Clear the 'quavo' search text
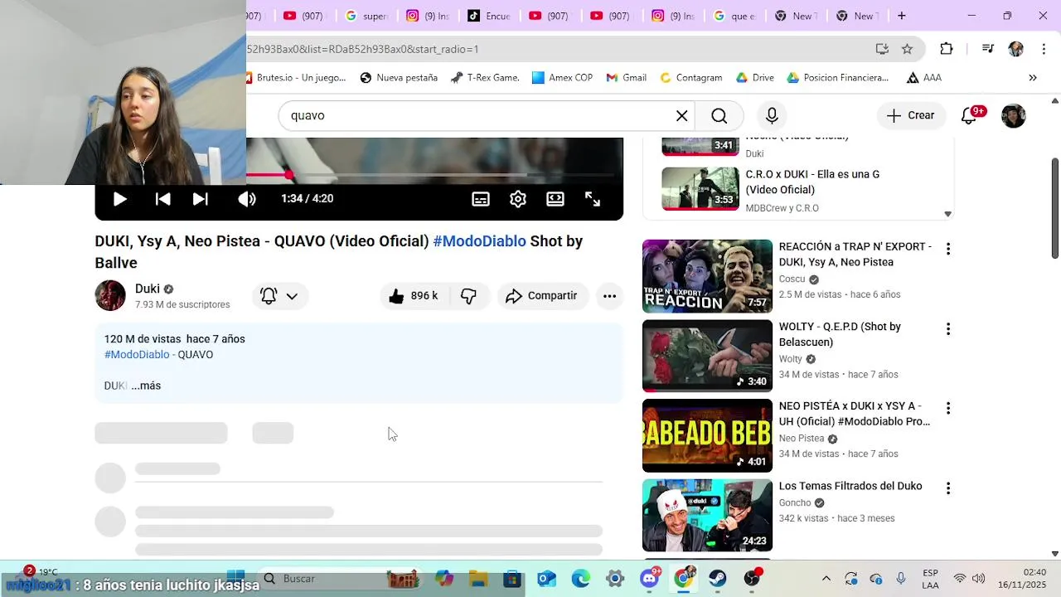The image size is (1061, 597). coord(682,116)
